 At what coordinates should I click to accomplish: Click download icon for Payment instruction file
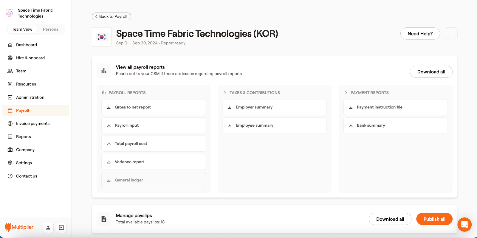pyautogui.click(x=351, y=107)
